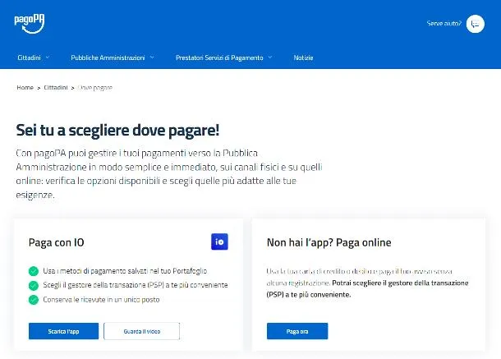Open the Cittadini menu
The height and width of the screenshot is (359, 501).
tap(29, 58)
